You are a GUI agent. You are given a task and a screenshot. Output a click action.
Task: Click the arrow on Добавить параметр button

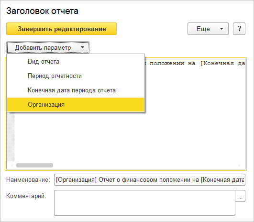(x=82, y=47)
